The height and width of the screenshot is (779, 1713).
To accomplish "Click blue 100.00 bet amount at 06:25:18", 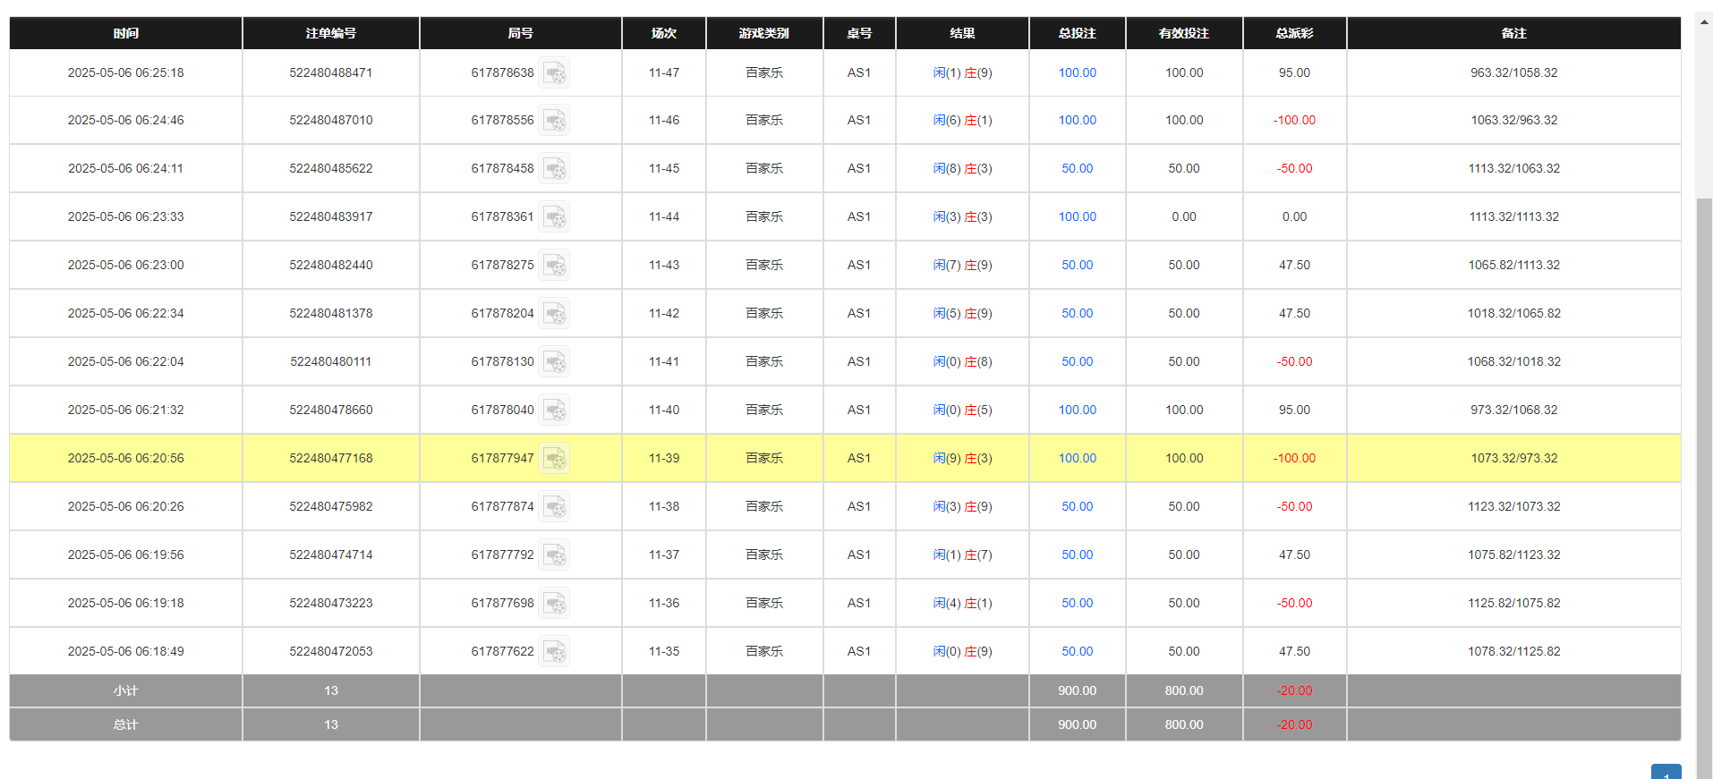I will pos(1077,72).
